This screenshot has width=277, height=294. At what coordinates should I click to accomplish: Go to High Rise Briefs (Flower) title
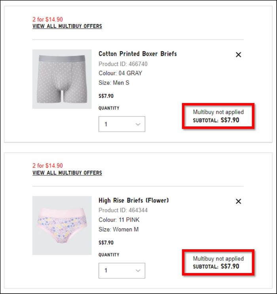[133, 200]
